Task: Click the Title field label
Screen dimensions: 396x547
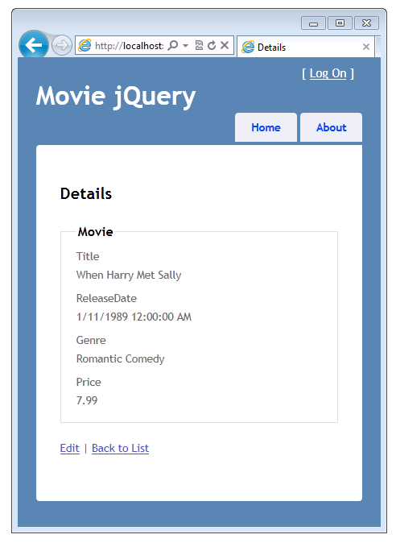Action: (x=88, y=256)
